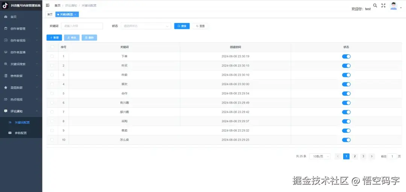The image size is (406, 192).
Task: Expand 热点视频 using its chevron
Action: pyautogui.click(x=37, y=99)
